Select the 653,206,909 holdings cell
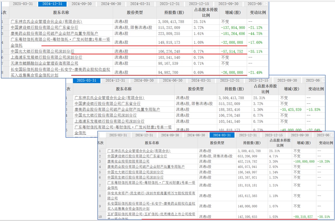335x221 pixels. pyautogui.click(x=247, y=156)
